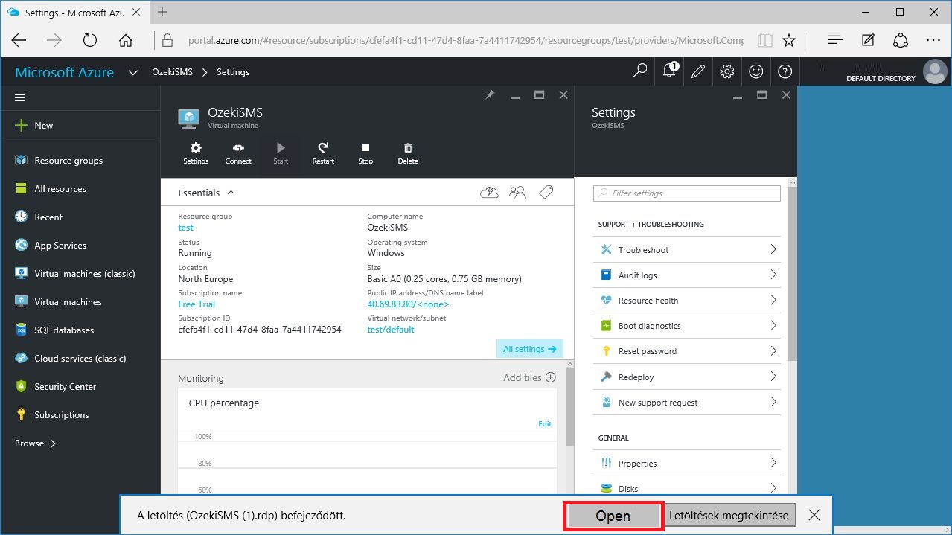Open Redeploy setting
Screen dimensions: 952x535
click(686, 377)
